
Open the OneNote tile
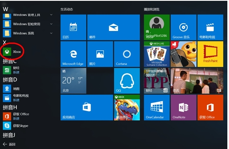point(184,107)
